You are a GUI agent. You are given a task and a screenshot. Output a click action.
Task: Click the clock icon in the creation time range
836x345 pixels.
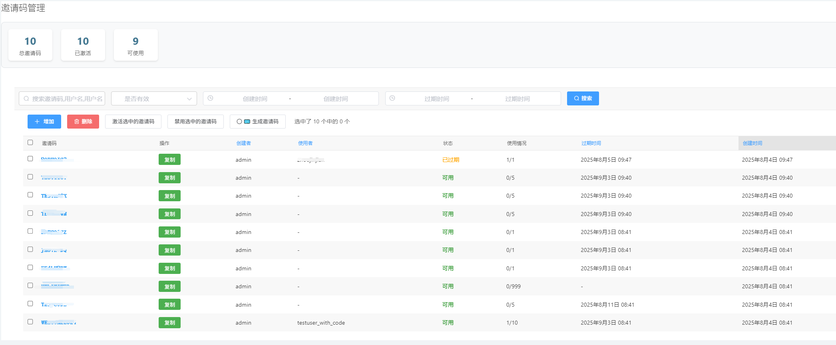pyautogui.click(x=210, y=98)
